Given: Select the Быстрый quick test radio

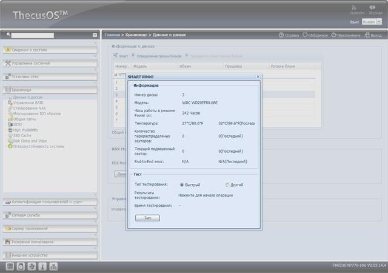Looking at the screenshot, I should tap(182, 185).
